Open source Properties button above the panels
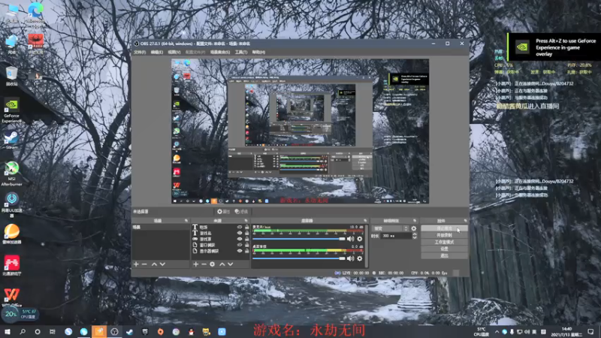Viewport: 601px width, 338px height. pyautogui.click(x=223, y=212)
